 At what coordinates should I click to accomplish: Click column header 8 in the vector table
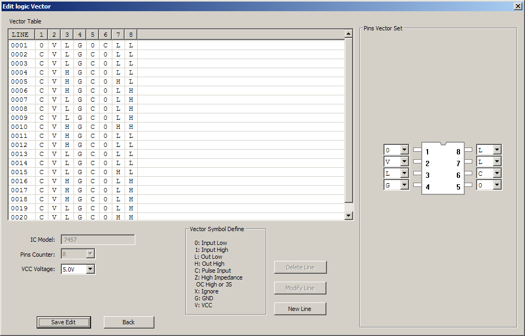coord(130,35)
